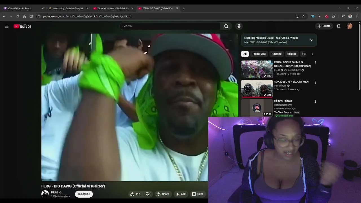Click the browser back arrow

(x=4, y=16)
